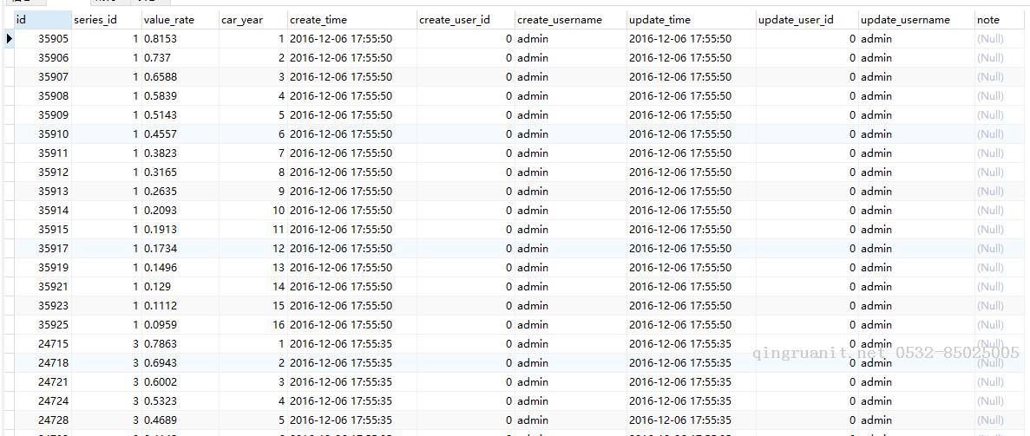
Task: Select the create_user_id column header
Action: point(466,20)
